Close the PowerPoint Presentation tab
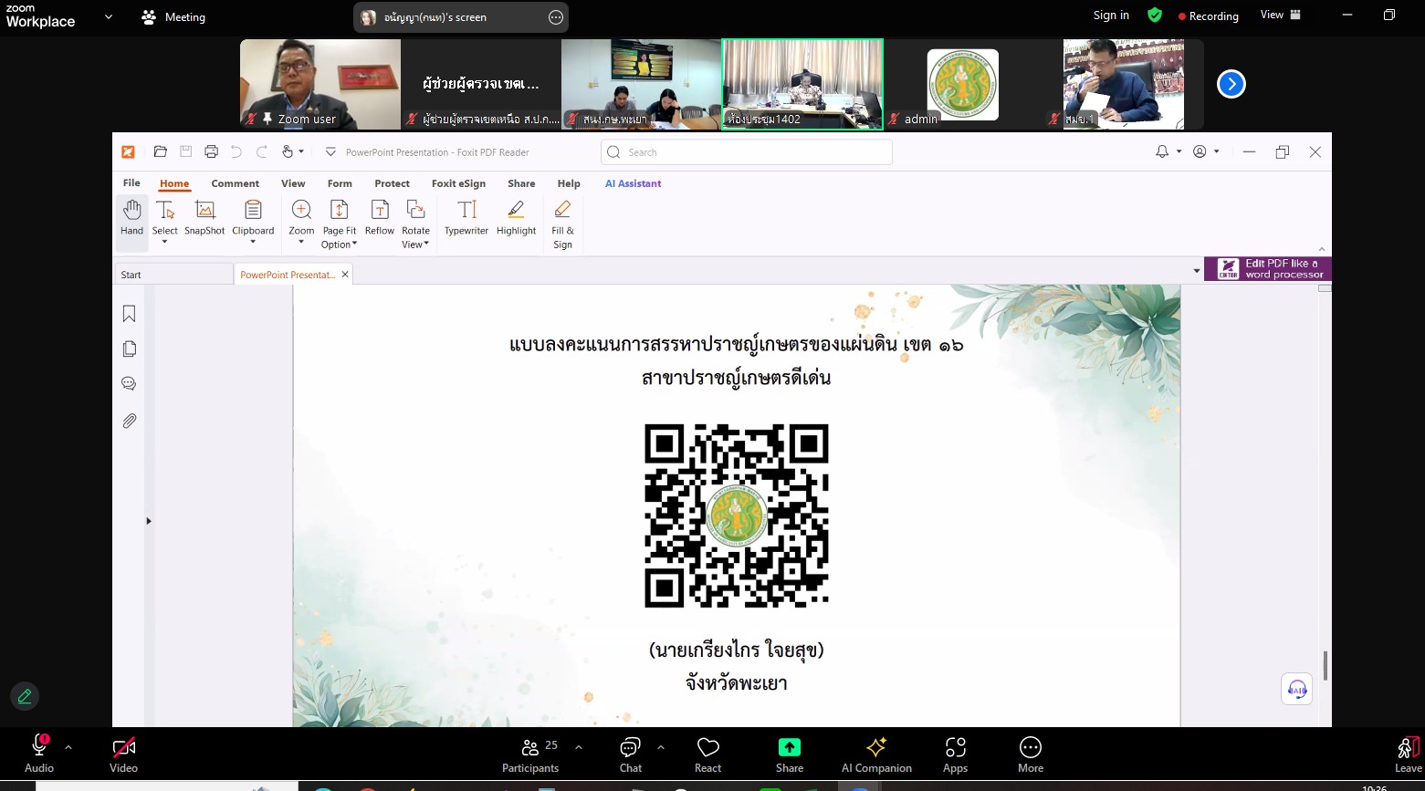 pyautogui.click(x=345, y=275)
